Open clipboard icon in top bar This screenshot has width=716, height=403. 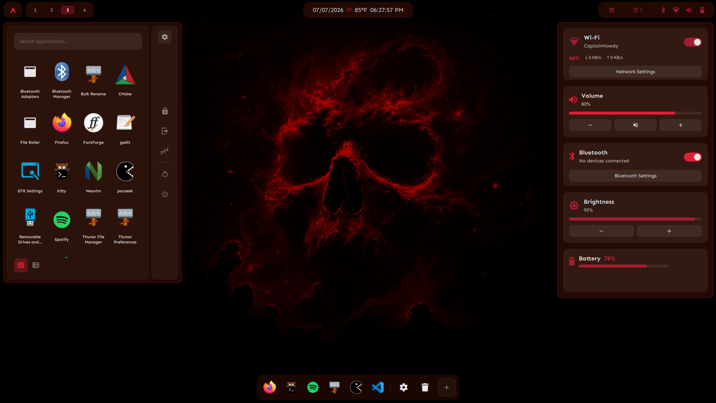[612, 10]
